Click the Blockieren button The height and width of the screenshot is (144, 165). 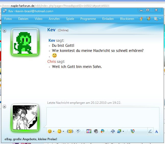[127, 19]
